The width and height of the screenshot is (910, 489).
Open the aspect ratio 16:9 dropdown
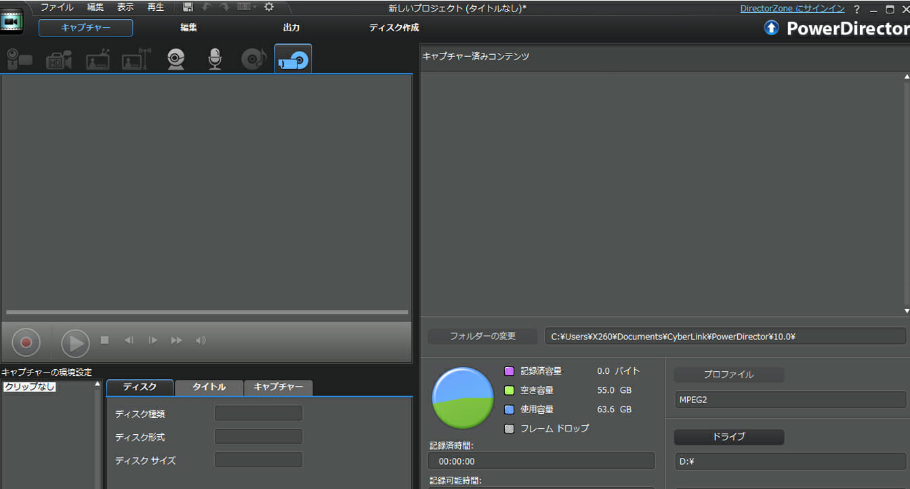[247, 7]
